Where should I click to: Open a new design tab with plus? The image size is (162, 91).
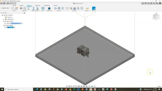pos(143,3)
